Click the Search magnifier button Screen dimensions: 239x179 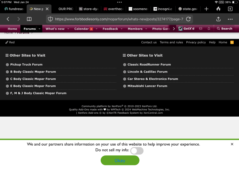click(225, 29)
